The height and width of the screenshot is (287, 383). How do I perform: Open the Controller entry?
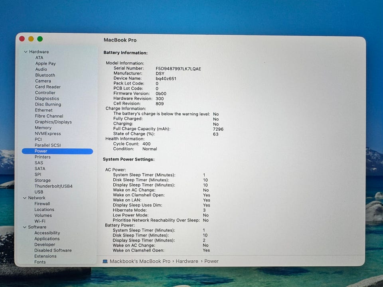click(45, 93)
